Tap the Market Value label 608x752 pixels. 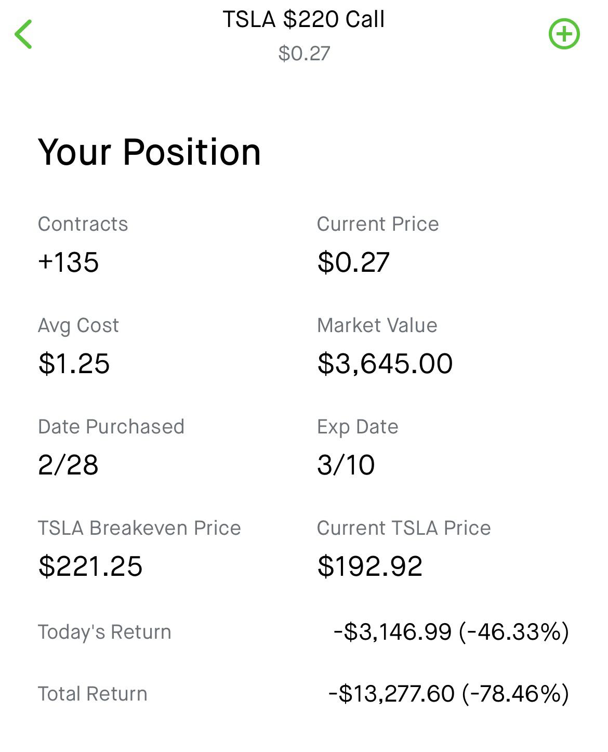pyautogui.click(x=377, y=325)
